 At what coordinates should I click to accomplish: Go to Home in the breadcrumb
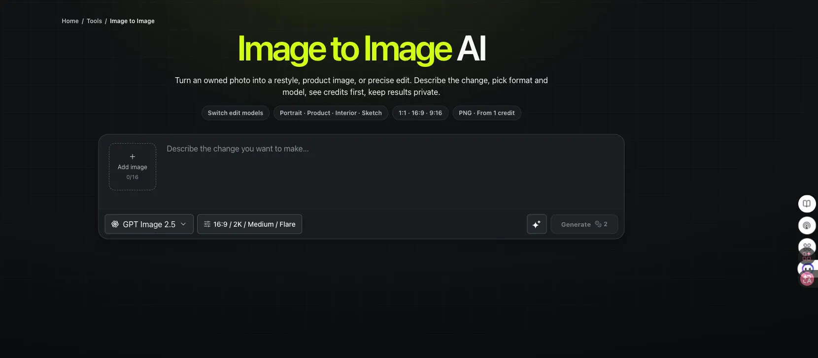(x=70, y=21)
